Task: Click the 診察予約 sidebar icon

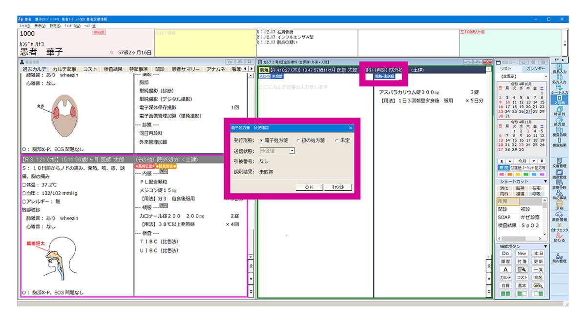Action: click(x=559, y=184)
